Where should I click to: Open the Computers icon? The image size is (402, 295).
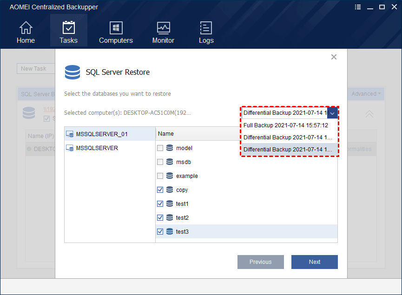116,28
